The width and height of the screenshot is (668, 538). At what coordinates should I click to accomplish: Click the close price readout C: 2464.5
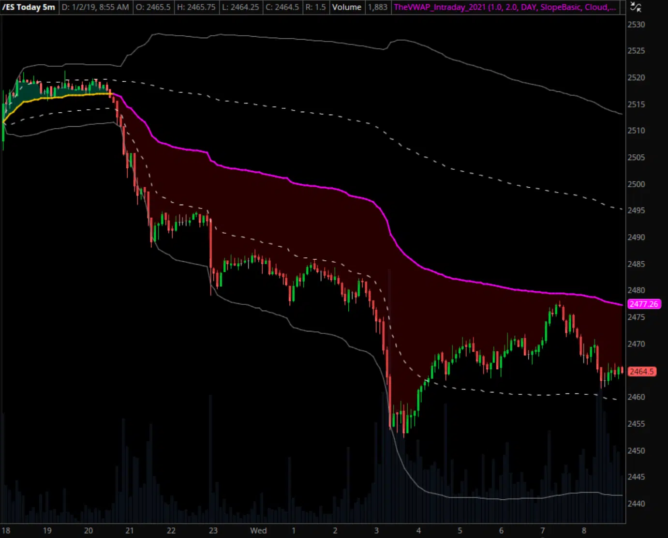[x=282, y=7]
